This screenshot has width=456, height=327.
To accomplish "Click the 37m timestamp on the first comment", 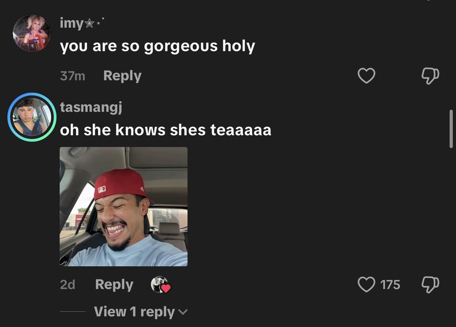I will tap(72, 76).
